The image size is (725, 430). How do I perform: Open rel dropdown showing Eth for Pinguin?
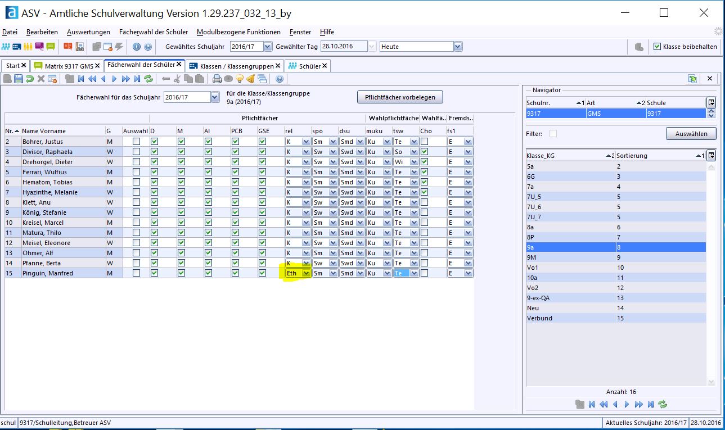click(x=306, y=273)
